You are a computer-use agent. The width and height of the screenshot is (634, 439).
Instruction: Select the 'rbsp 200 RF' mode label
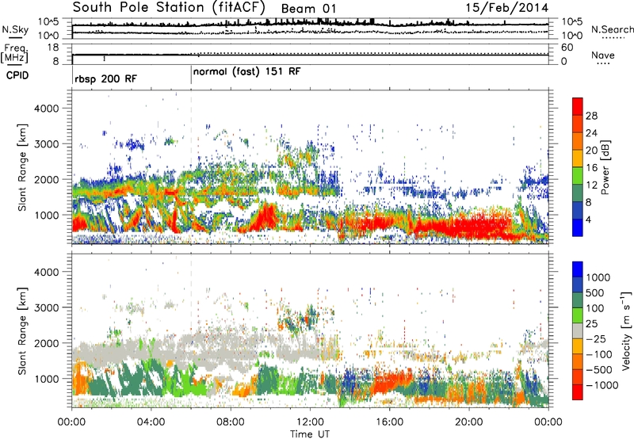pyautogui.click(x=106, y=78)
